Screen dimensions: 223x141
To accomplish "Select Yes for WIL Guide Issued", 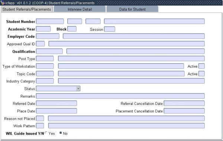I will [x=46, y=133].
